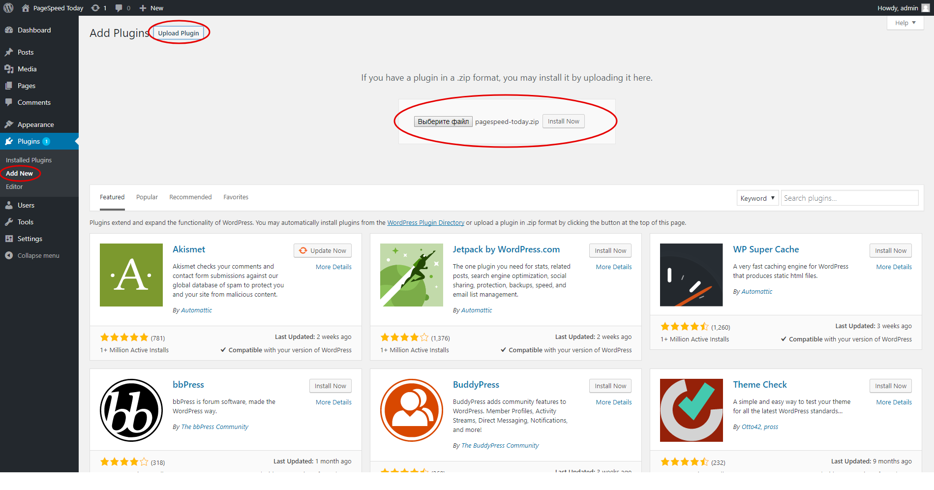
Task: Open the updates icon in admin bar
Action: (x=95, y=8)
